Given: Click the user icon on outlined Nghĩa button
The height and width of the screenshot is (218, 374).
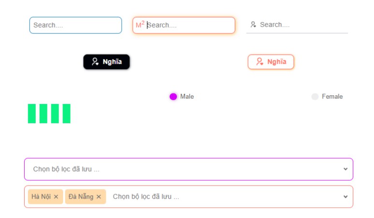Looking at the screenshot, I should pyautogui.click(x=259, y=62).
